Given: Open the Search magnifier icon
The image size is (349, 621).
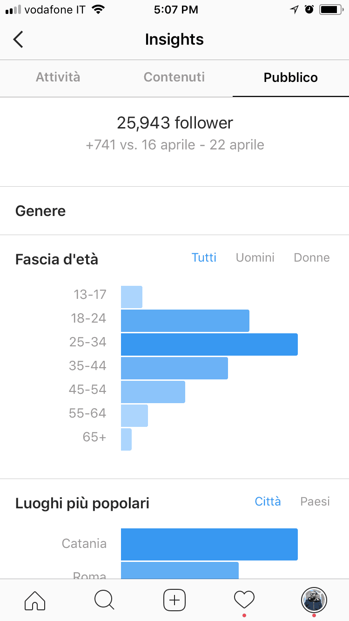Looking at the screenshot, I should tap(104, 600).
